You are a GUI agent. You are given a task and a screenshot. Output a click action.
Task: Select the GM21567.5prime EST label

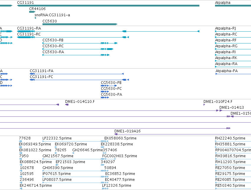click(58, 156)
